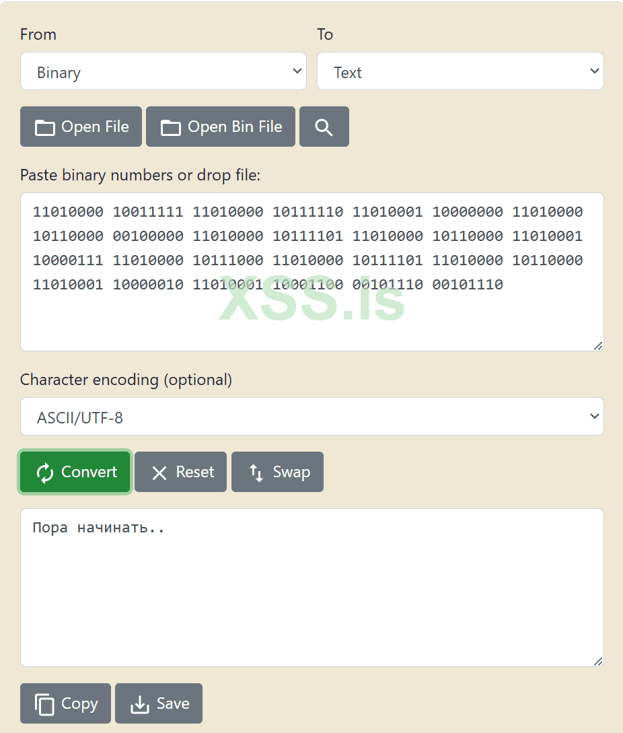Click the folder icon on Open File
The width and height of the screenshot is (623, 733).
coord(45,127)
